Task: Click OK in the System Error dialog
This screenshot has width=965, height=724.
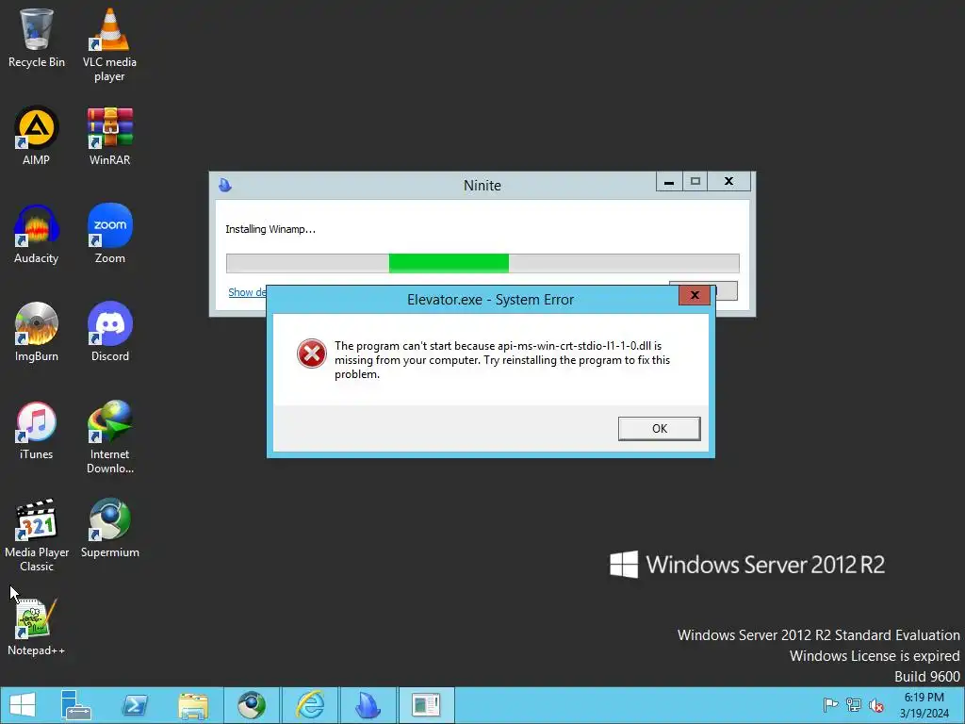Action: pyautogui.click(x=659, y=429)
